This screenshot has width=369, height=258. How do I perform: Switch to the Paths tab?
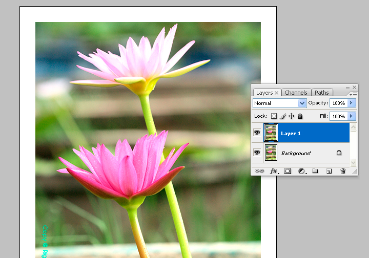pyautogui.click(x=322, y=93)
